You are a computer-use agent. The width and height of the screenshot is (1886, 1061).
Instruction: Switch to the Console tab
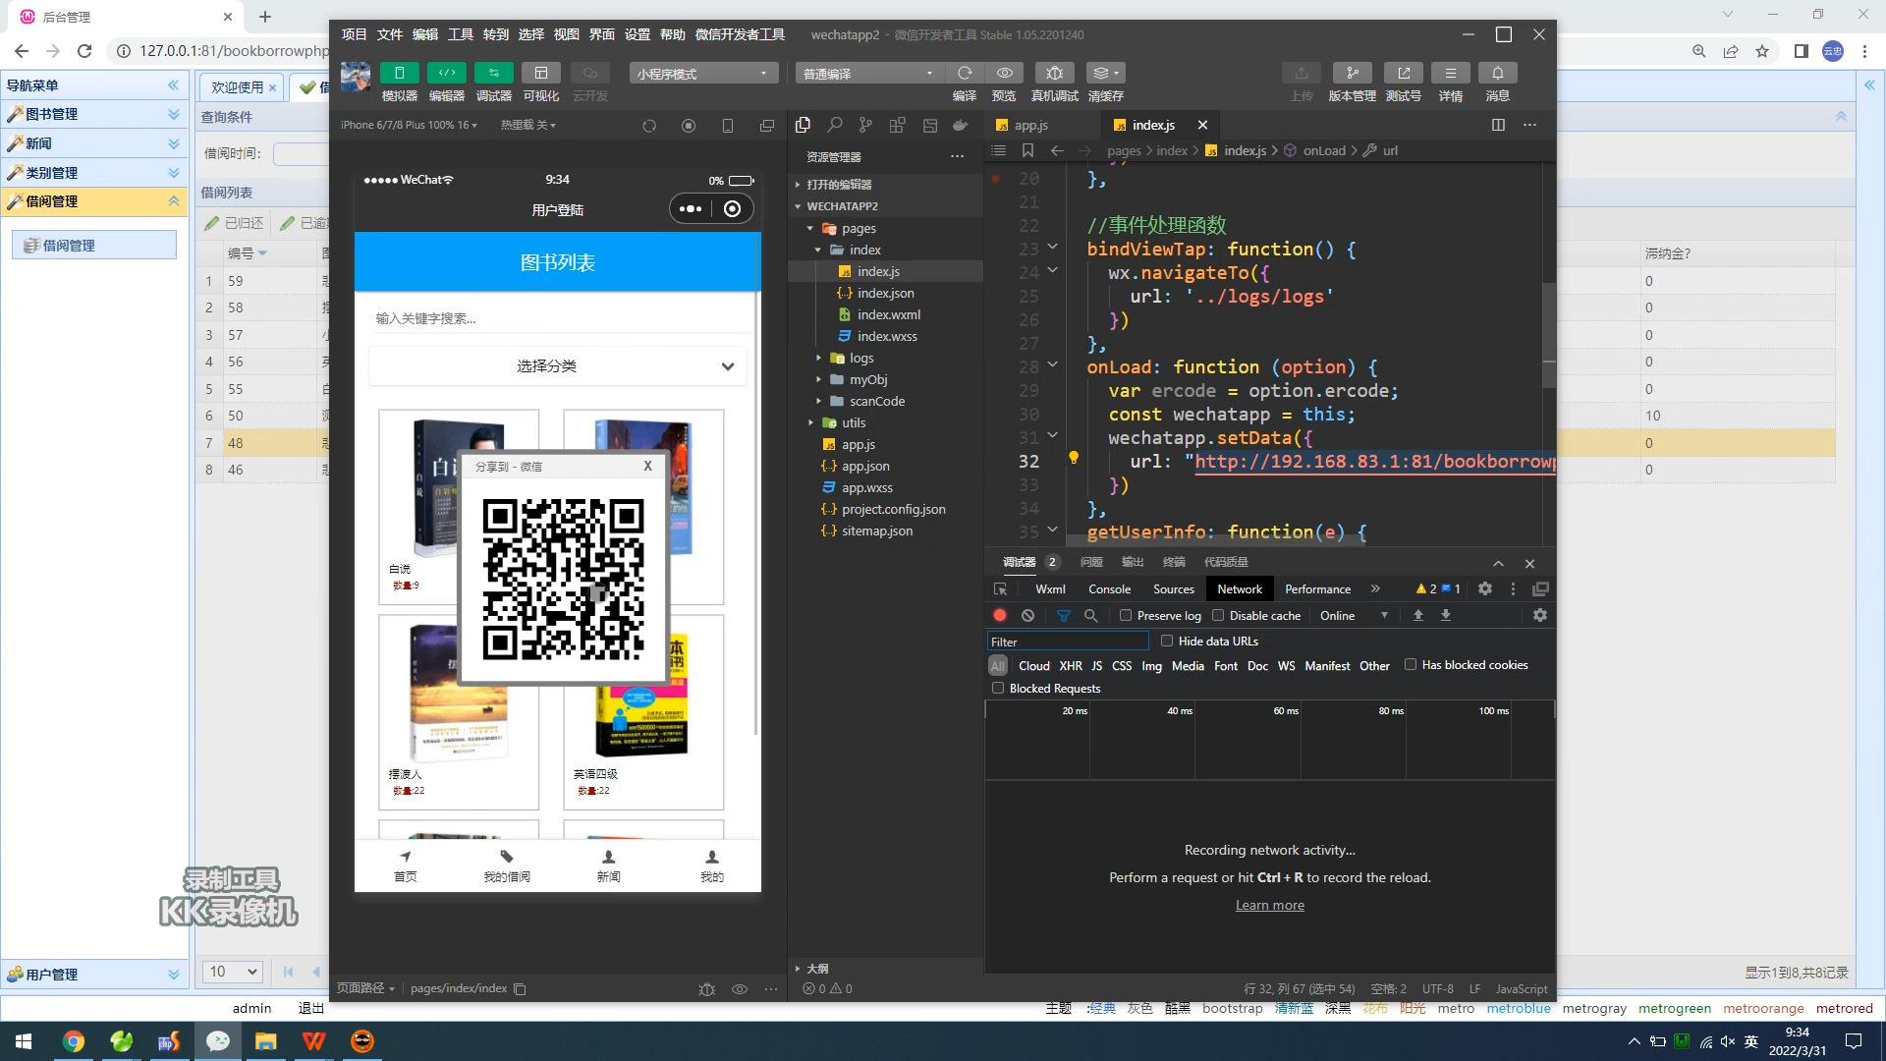[1109, 588]
